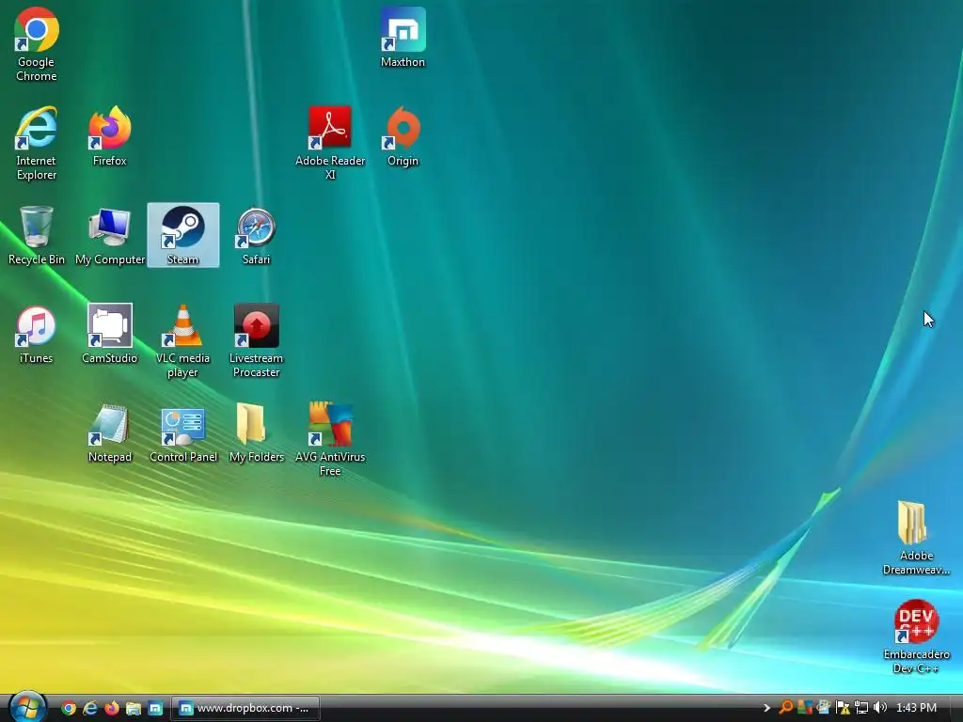
Task: Open the volume speaker tray icon
Action: point(880,708)
